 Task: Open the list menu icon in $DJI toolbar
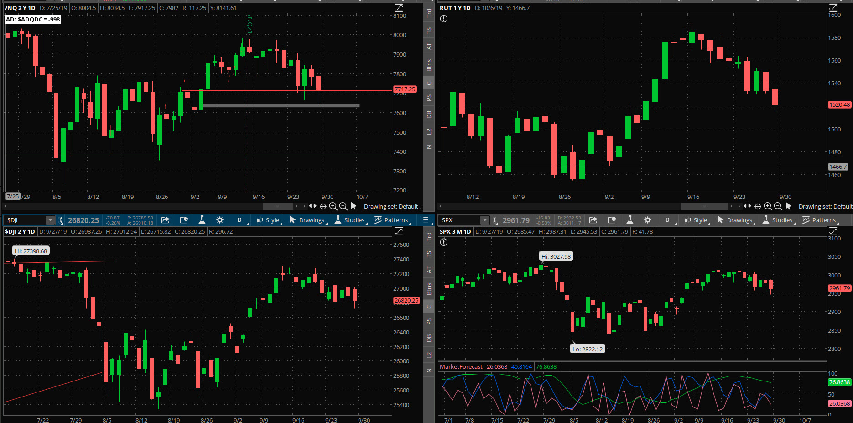coord(426,220)
